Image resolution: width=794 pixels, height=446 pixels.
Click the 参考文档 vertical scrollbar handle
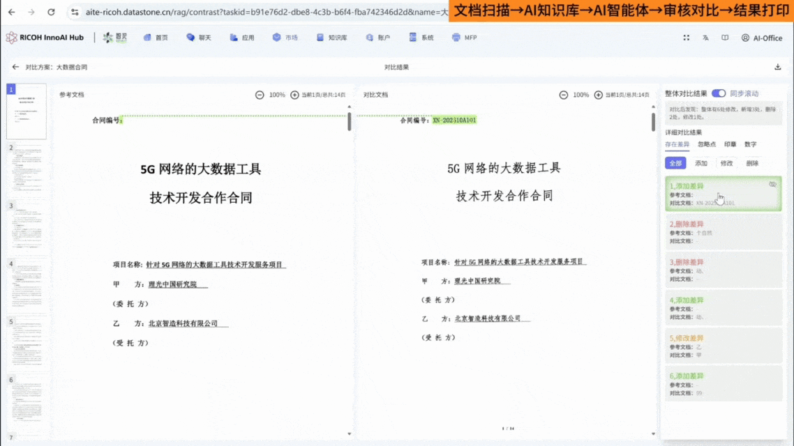(x=350, y=122)
